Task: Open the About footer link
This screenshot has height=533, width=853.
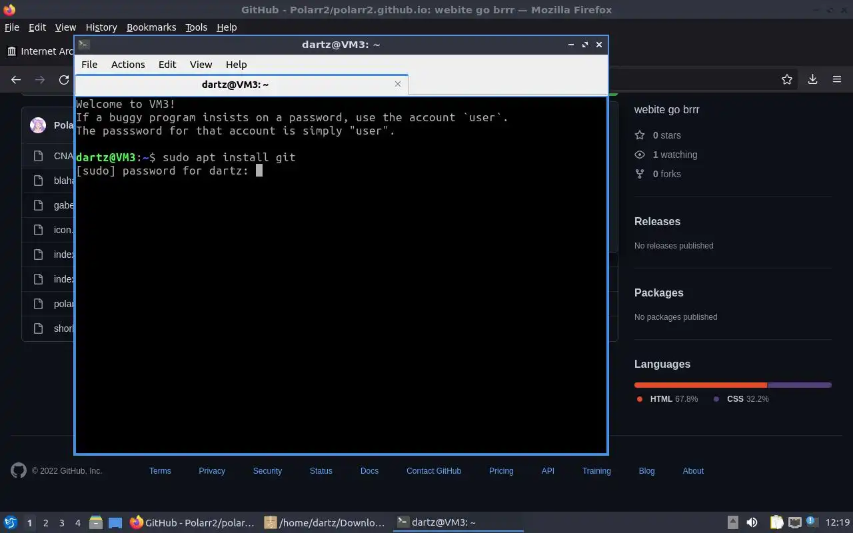Action: pyautogui.click(x=693, y=470)
